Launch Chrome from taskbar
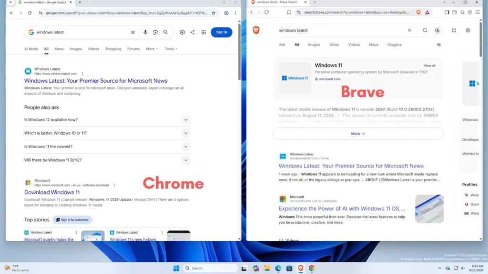Viewport: 488px width, 274px height. (312, 268)
